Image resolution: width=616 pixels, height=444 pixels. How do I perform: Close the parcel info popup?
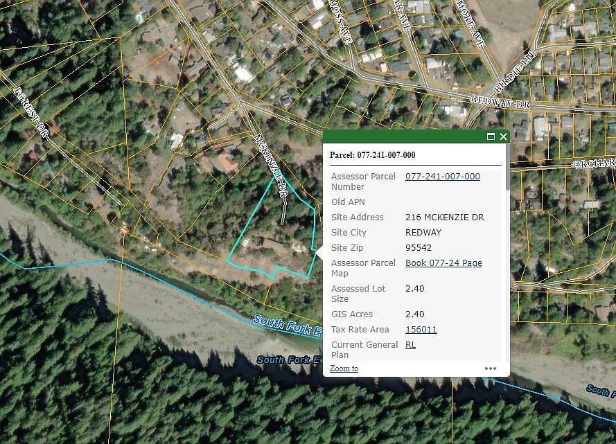(503, 136)
